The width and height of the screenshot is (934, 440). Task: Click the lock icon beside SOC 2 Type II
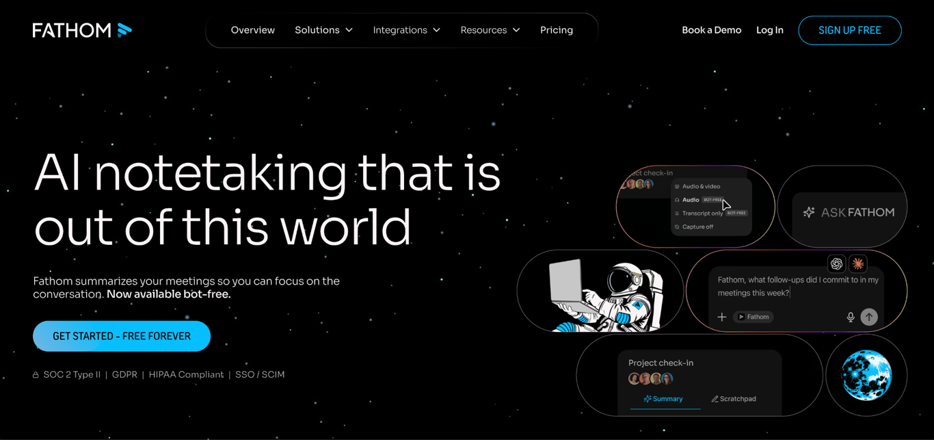tap(36, 375)
